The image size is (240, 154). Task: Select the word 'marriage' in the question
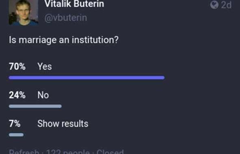pos(38,40)
